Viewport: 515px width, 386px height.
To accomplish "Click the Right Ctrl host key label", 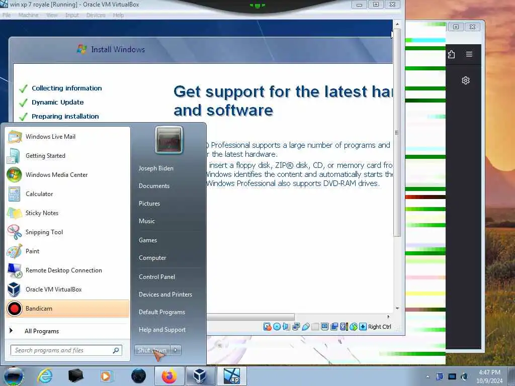I will point(380,327).
